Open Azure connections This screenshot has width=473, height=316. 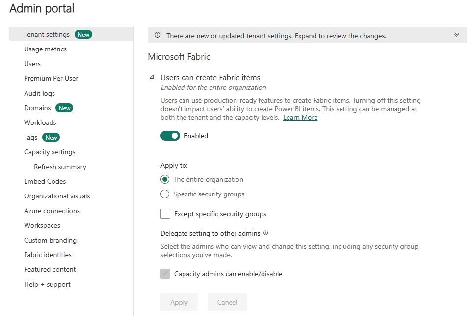tap(52, 211)
